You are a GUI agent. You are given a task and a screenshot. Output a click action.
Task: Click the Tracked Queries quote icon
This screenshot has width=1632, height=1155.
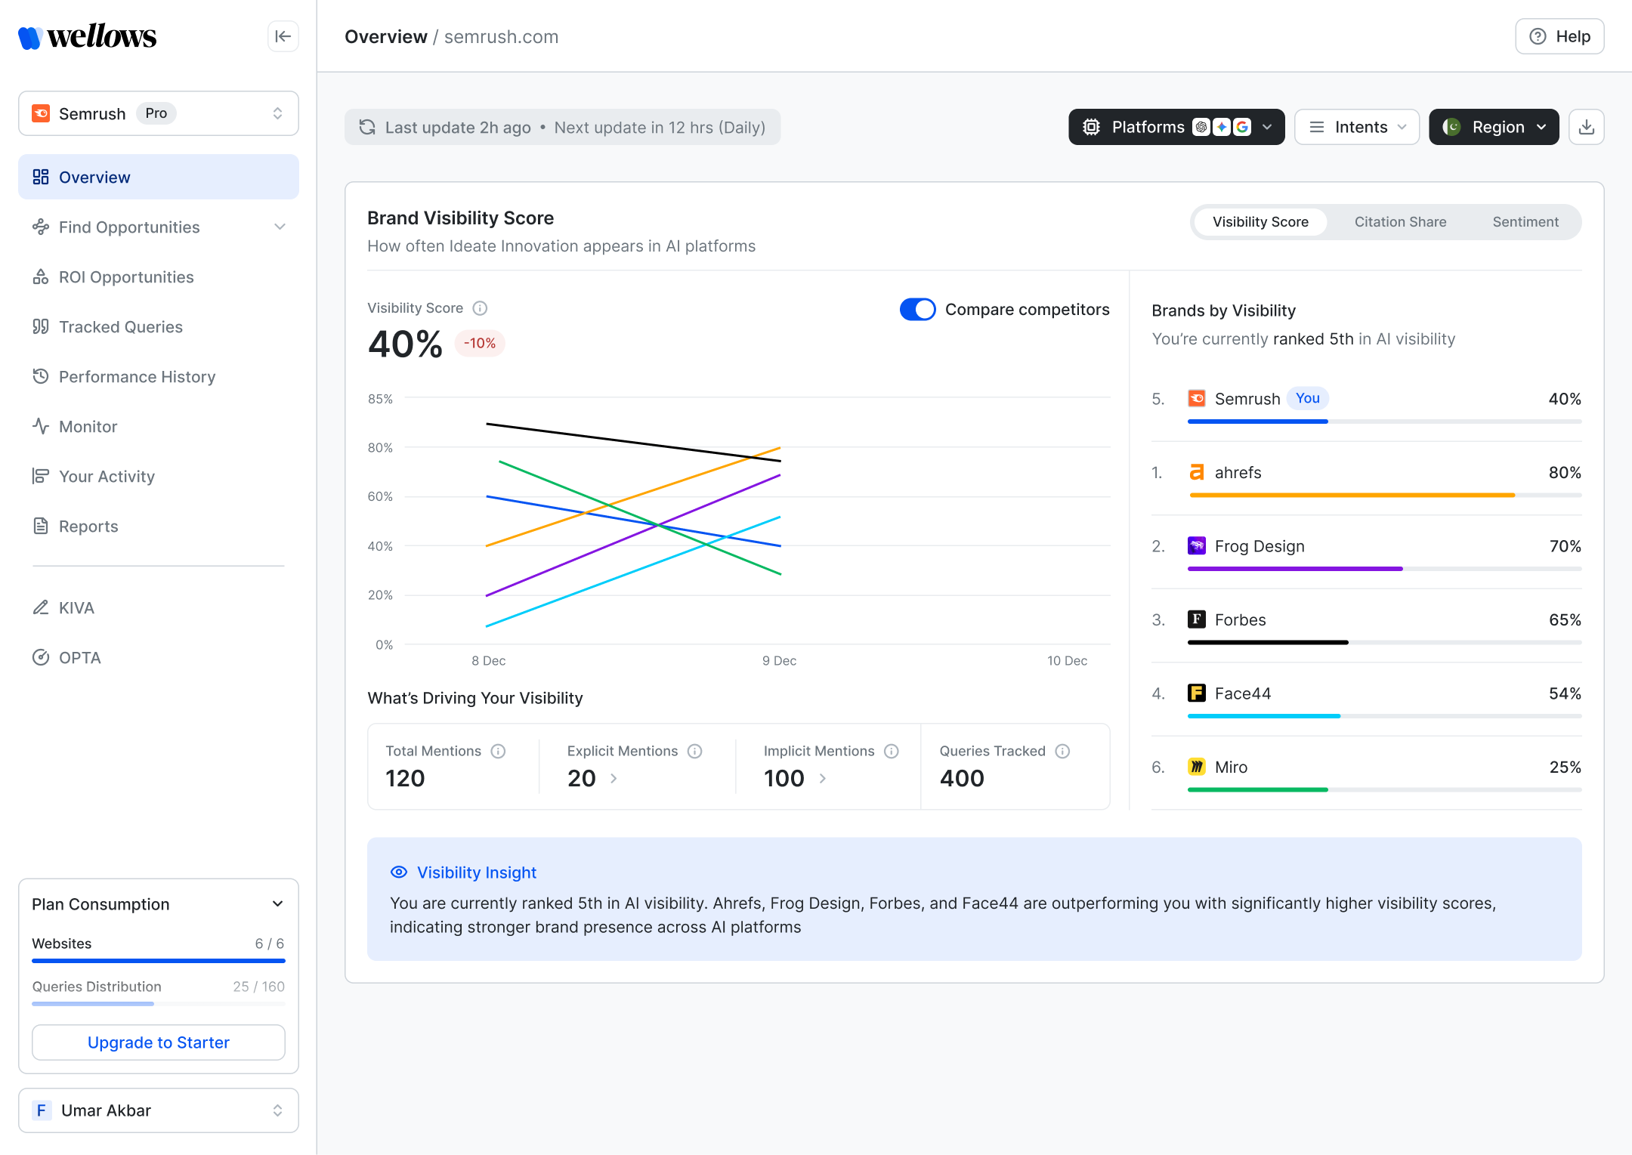(41, 326)
